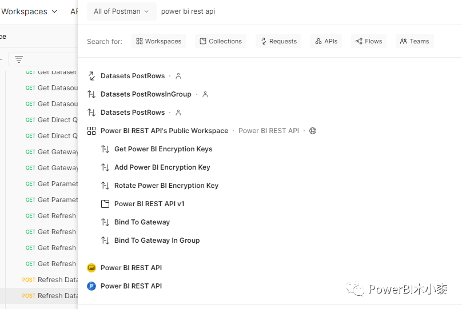The width and height of the screenshot is (462, 309).
Task: Open Get Power BI Encryption Keys request
Action: tap(163, 149)
